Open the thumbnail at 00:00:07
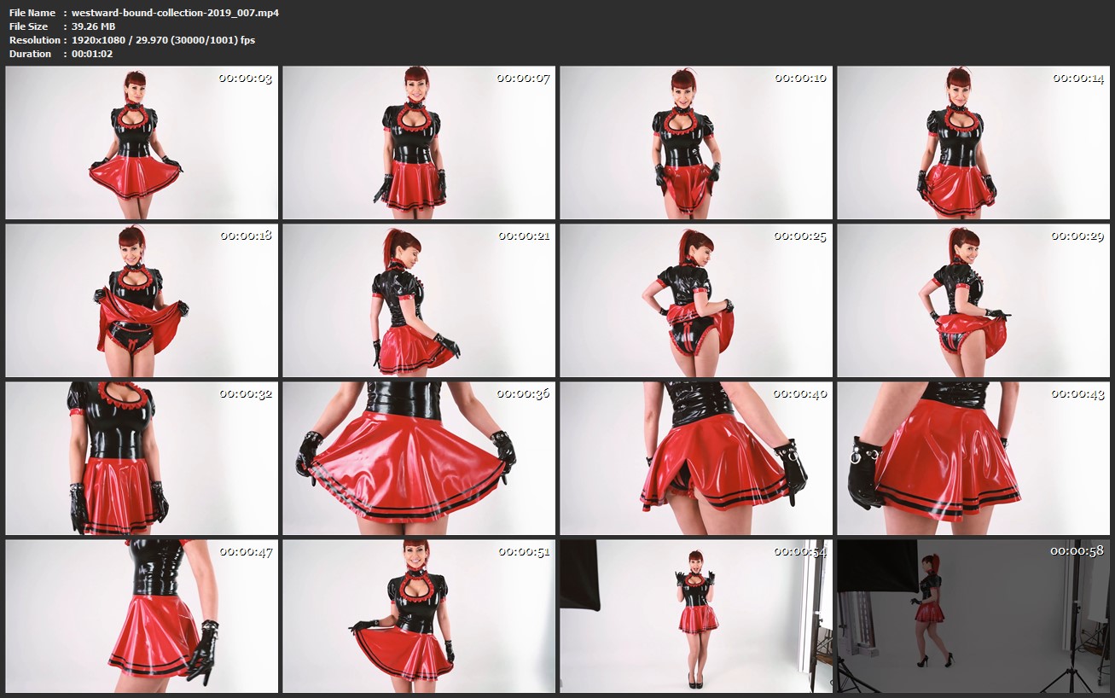Screen dimensions: 1115x698 point(419,143)
